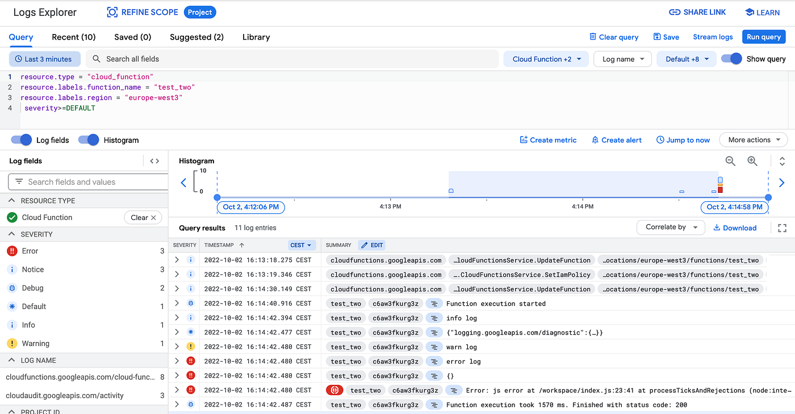Expand the More actions menu

click(754, 140)
